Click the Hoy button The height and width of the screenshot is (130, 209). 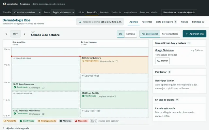point(15,34)
